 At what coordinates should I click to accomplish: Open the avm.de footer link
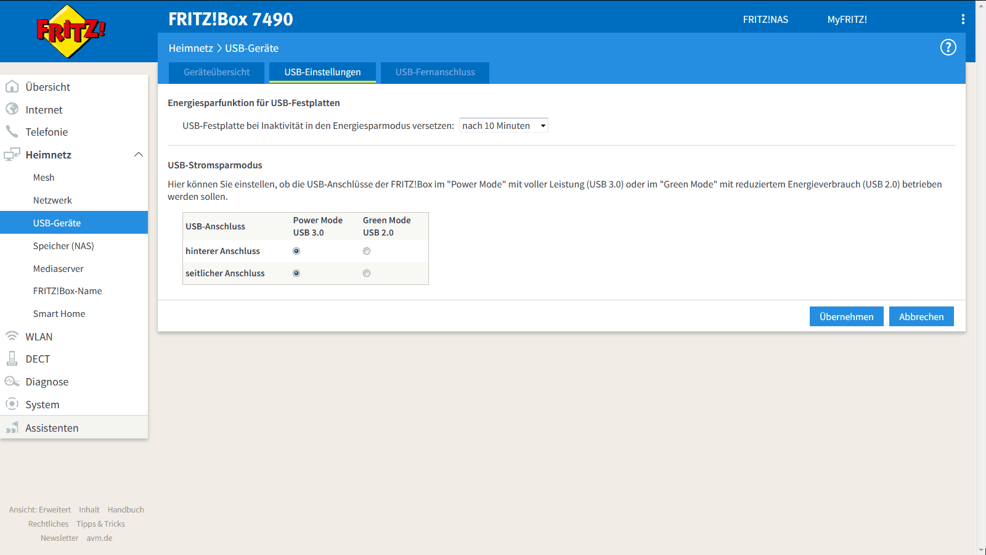(99, 538)
